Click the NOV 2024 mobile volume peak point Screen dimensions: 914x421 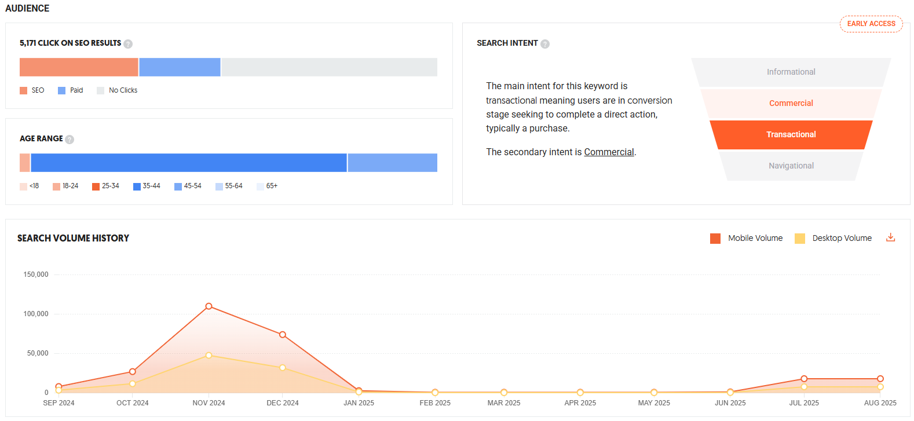[x=209, y=306]
